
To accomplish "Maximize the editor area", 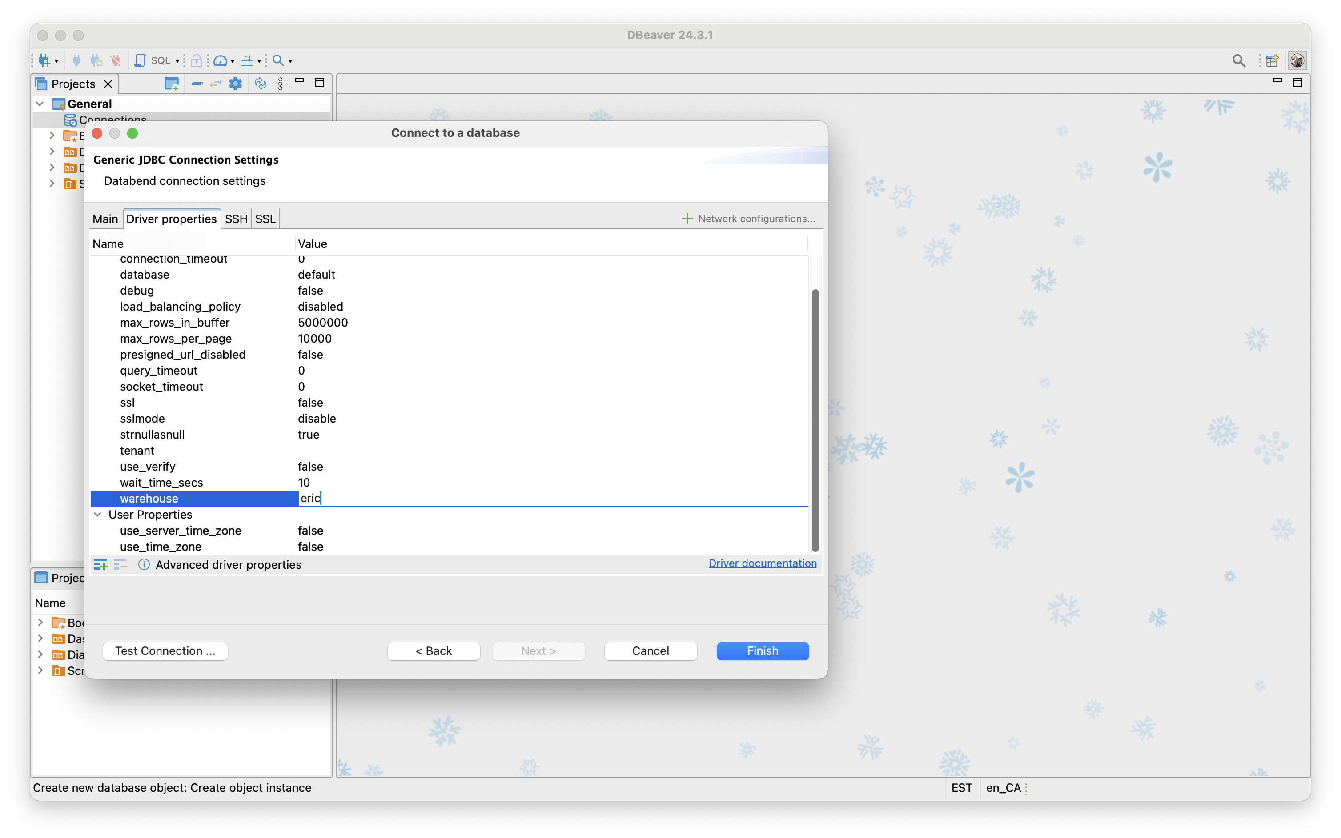I will coord(1297,83).
